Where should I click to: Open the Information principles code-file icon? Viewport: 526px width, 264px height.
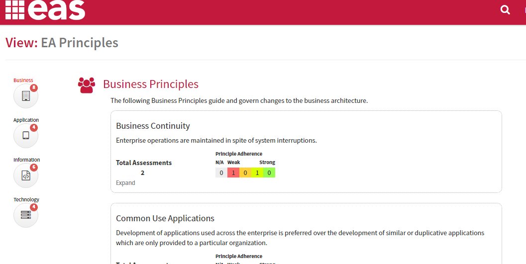26,175
